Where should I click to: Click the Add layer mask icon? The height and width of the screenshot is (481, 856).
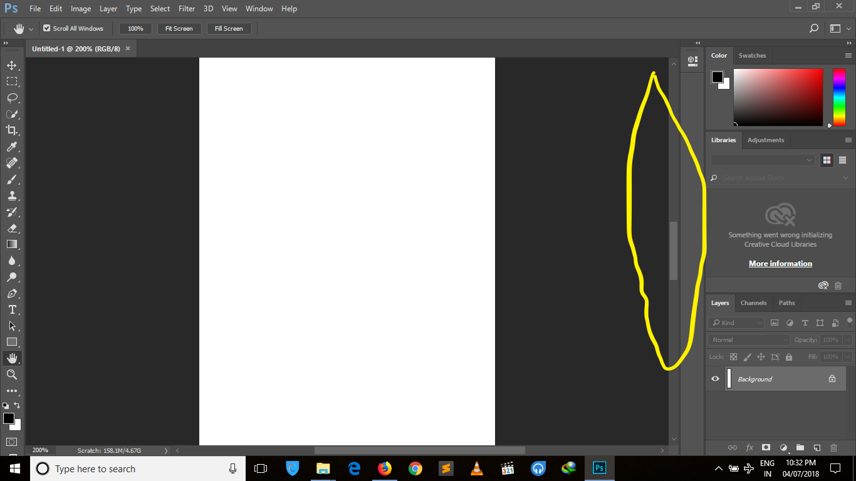pos(765,447)
